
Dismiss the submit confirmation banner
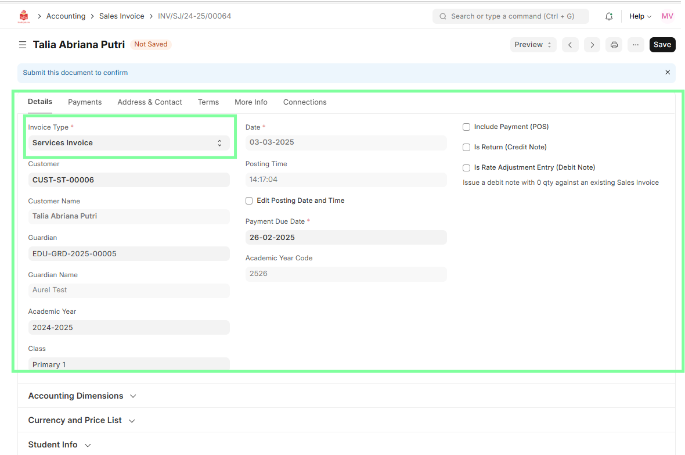point(668,73)
